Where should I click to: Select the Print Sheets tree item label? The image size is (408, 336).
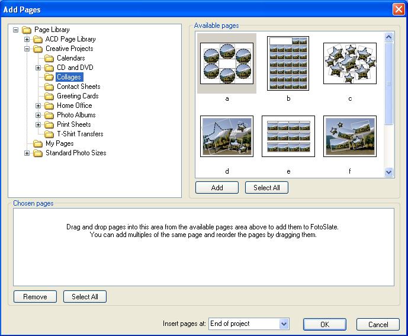pyautogui.click(x=74, y=124)
